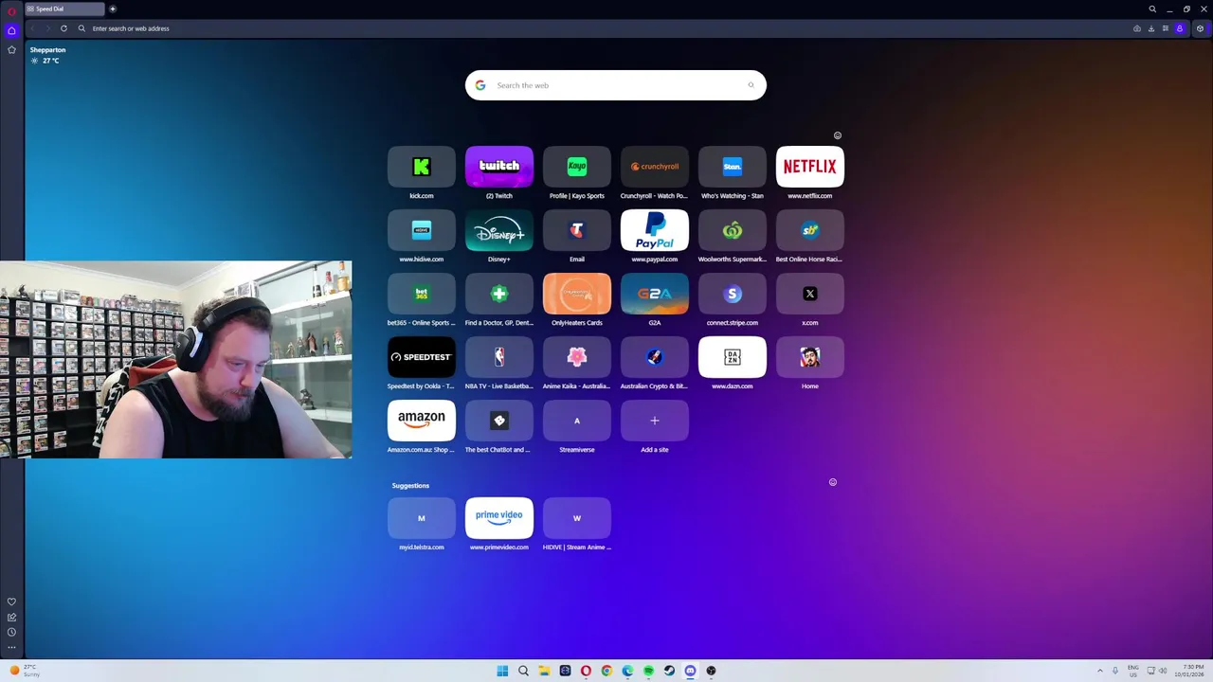Open the History clock sidebar icon
The height and width of the screenshot is (682, 1213).
(11, 632)
